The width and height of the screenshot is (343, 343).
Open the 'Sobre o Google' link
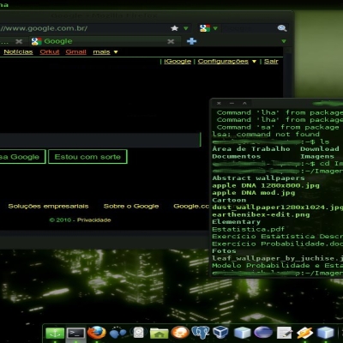pyautogui.click(x=131, y=206)
